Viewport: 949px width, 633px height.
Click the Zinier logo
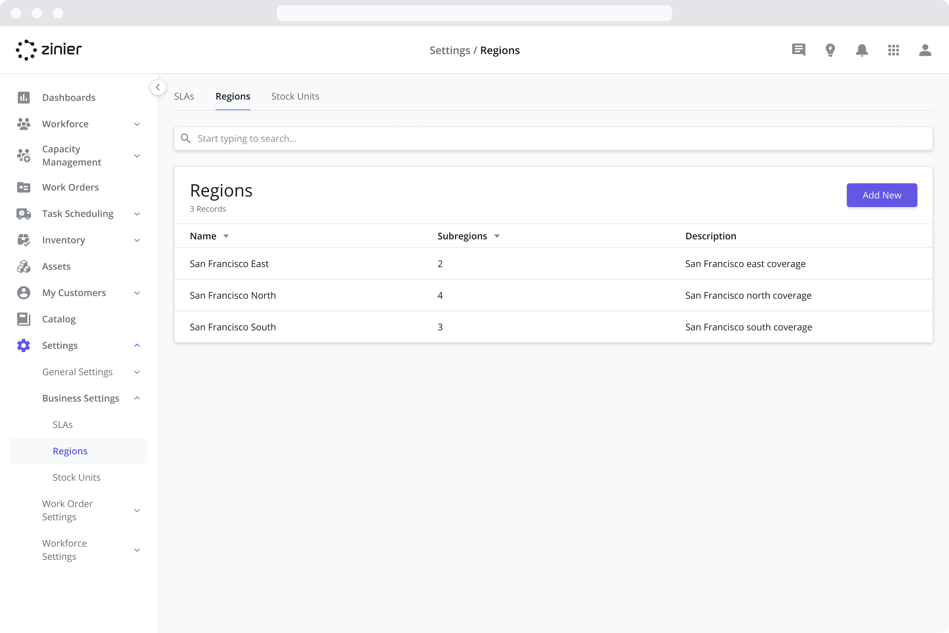[x=48, y=50]
